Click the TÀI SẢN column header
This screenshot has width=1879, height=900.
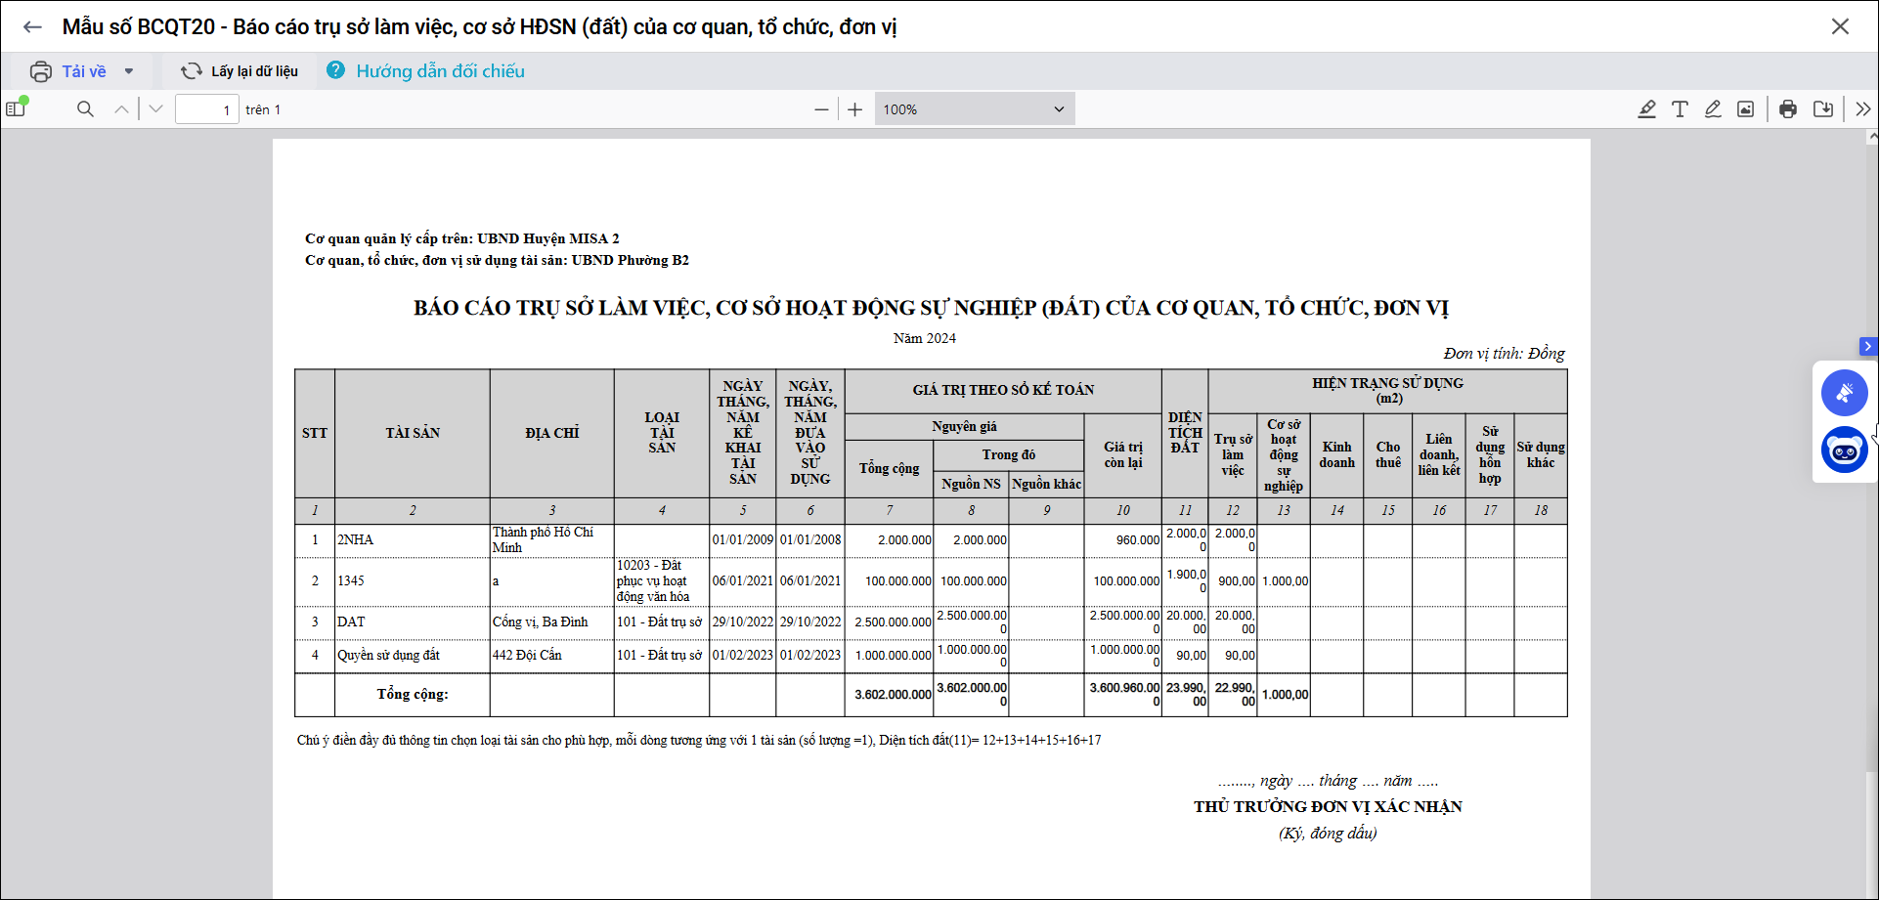click(x=413, y=433)
